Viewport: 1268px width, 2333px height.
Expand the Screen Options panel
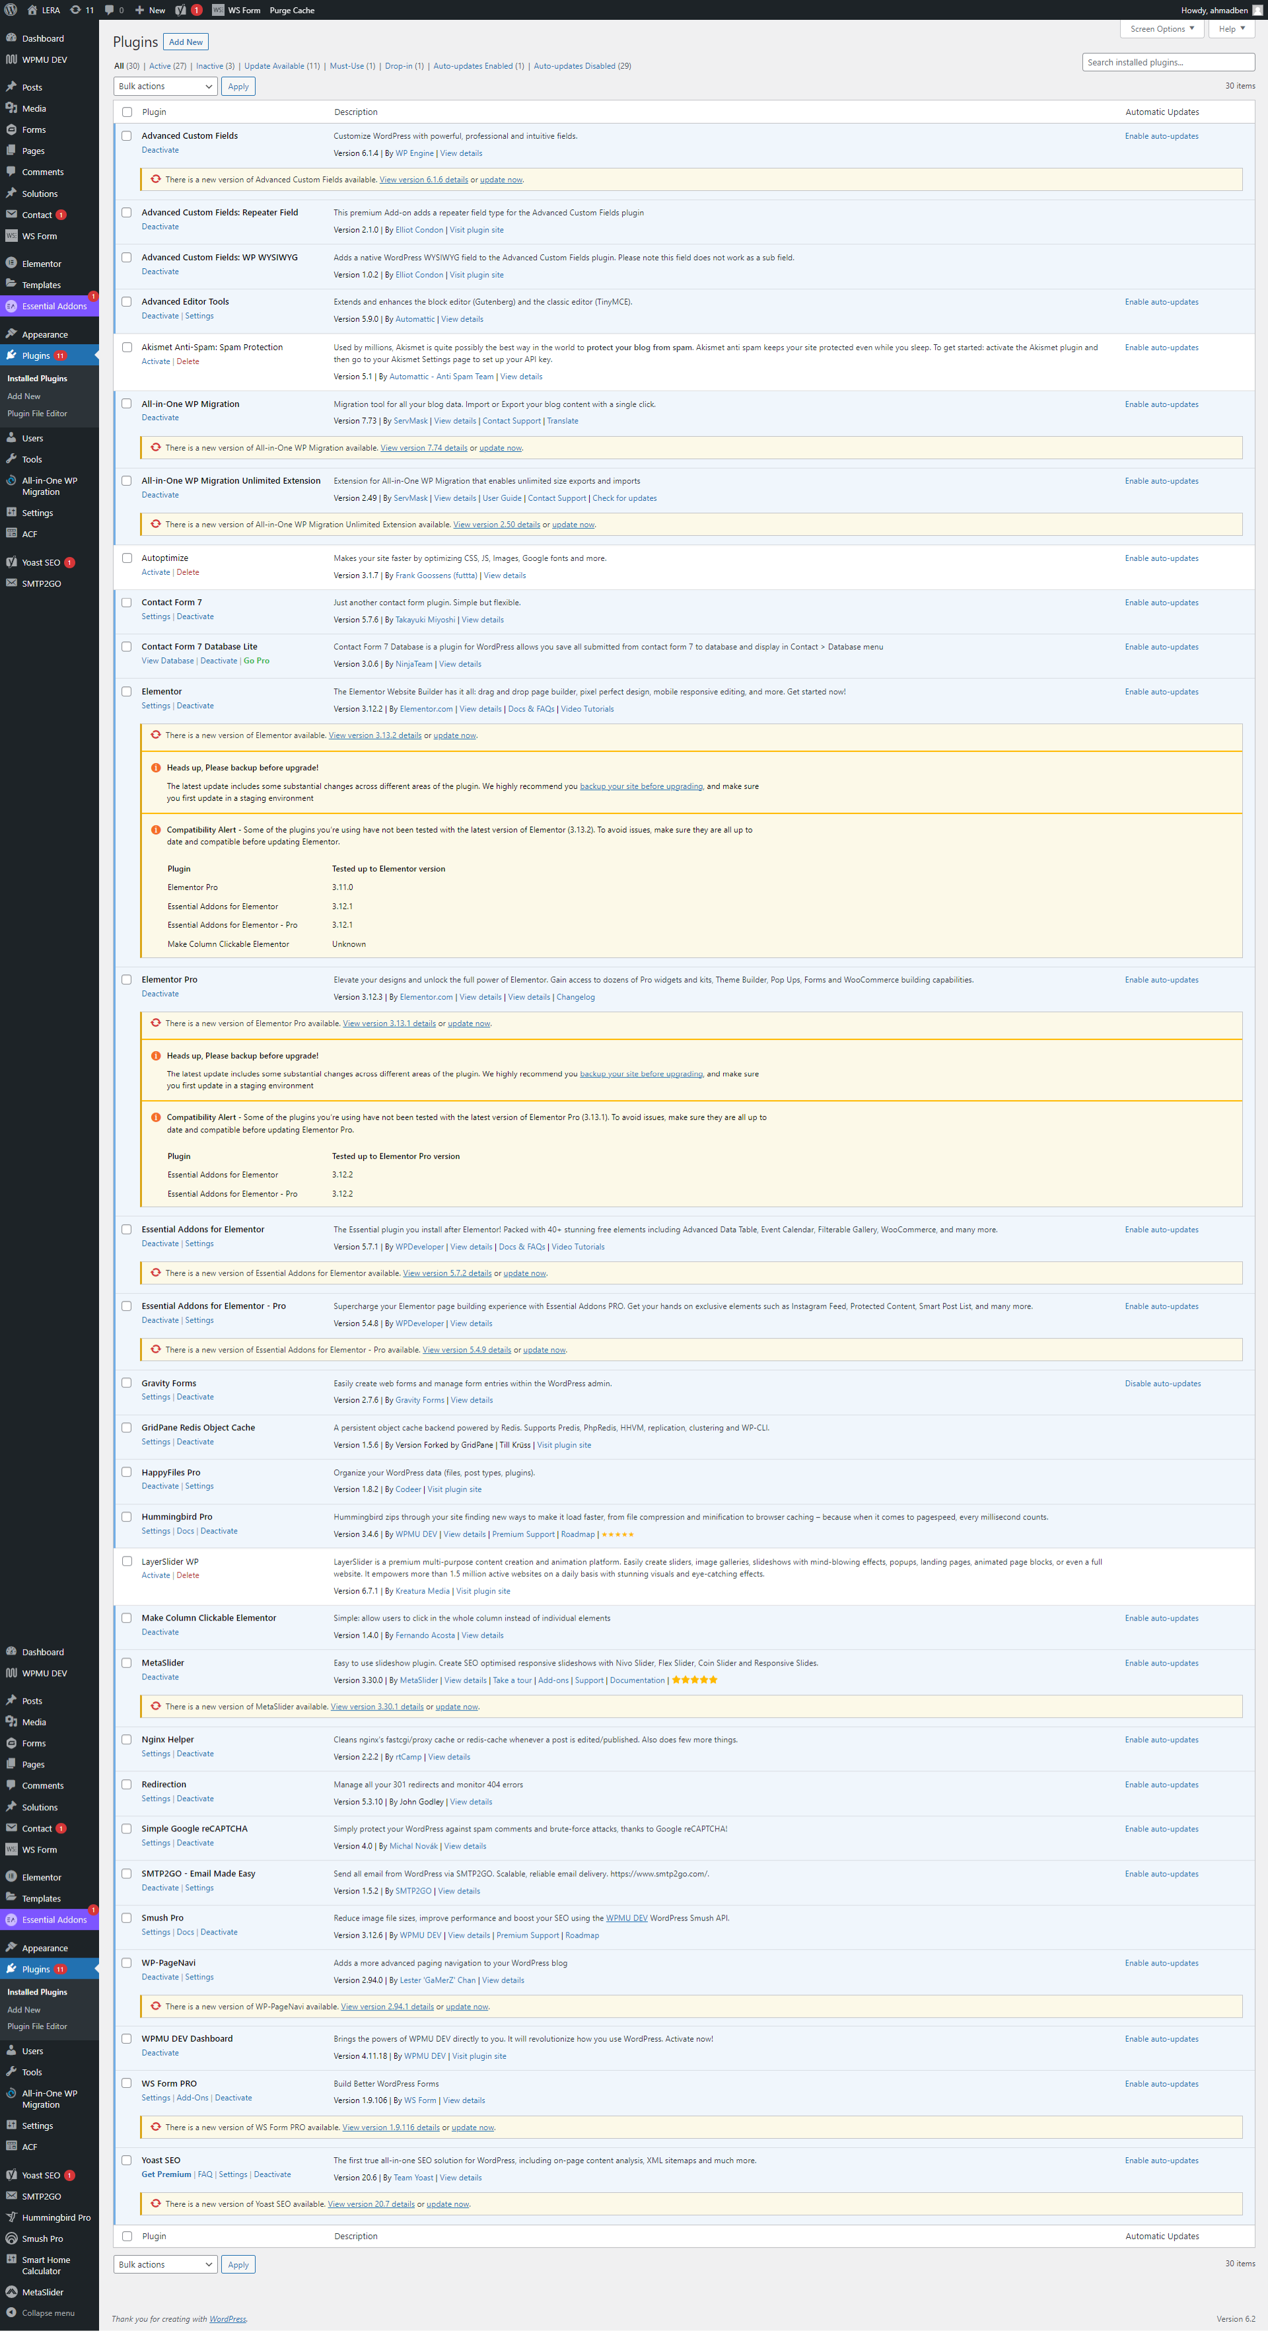point(1161,29)
